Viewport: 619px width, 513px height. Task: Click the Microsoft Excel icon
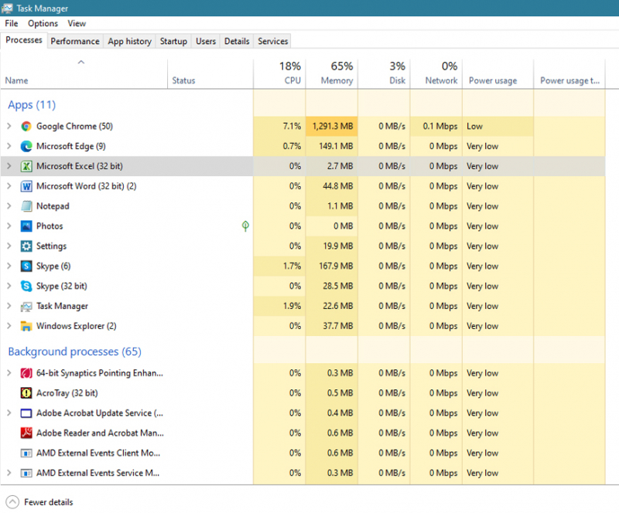pyautogui.click(x=26, y=166)
